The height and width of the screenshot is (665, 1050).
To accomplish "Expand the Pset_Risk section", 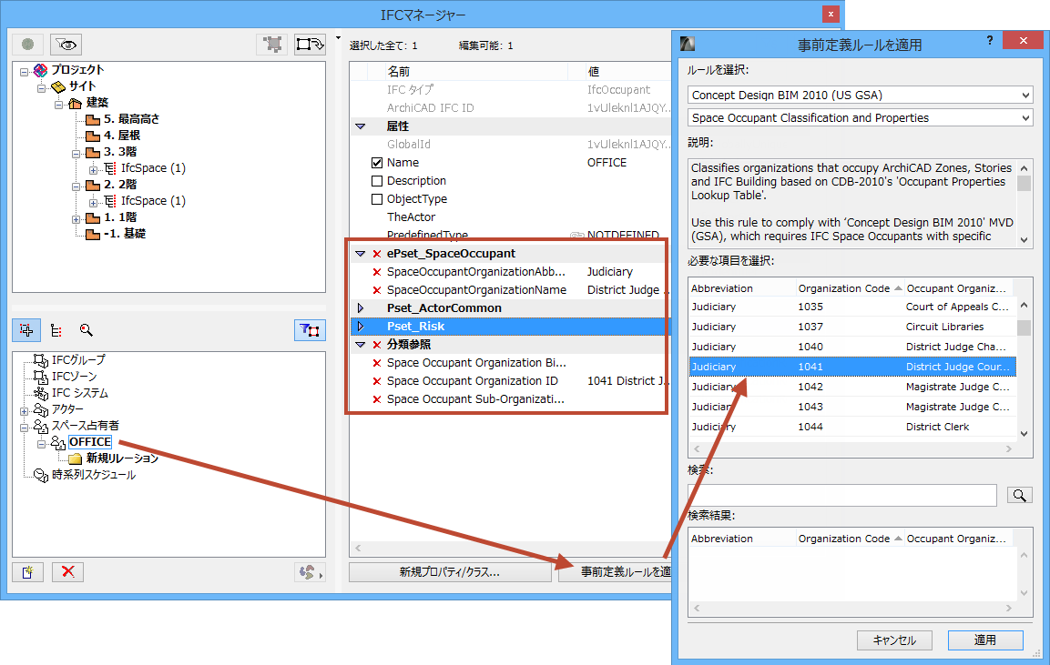I will 361,327.
